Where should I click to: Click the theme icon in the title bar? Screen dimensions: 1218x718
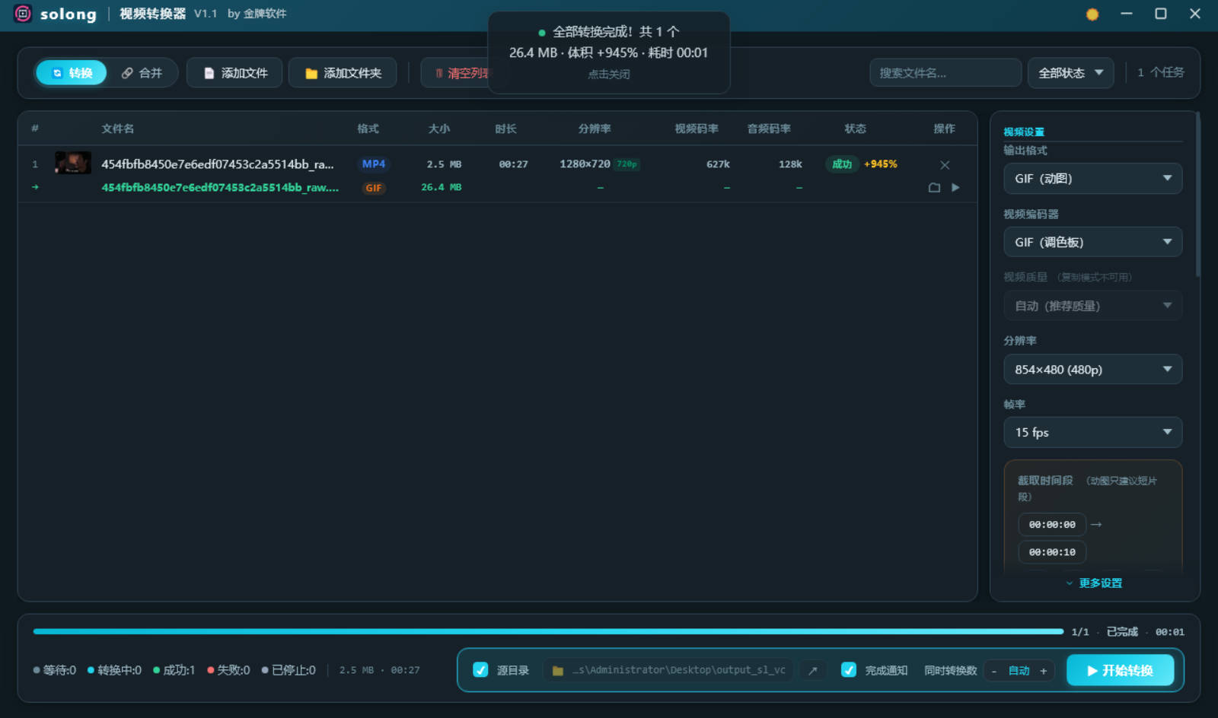(x=1092, y=14)
